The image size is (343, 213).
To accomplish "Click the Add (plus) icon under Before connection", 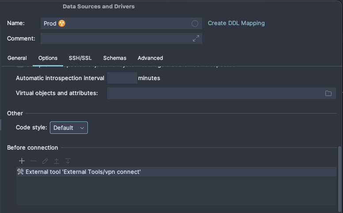I will pos(22,161).
